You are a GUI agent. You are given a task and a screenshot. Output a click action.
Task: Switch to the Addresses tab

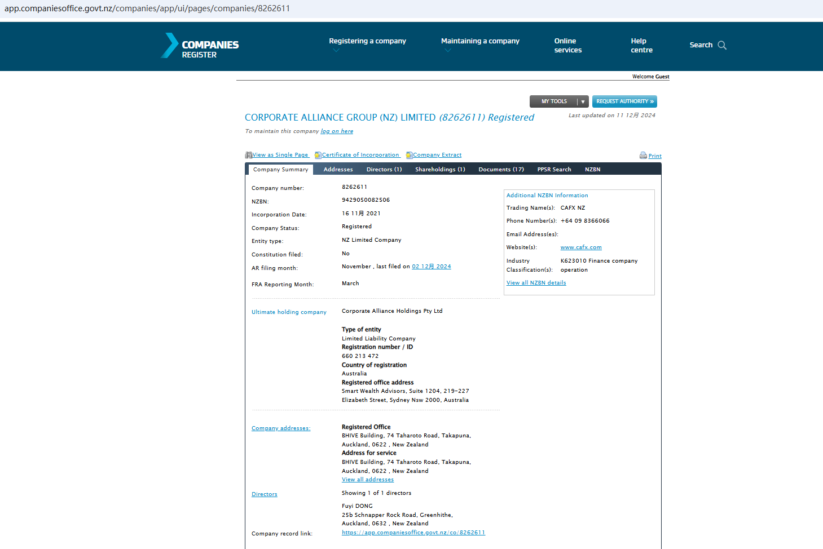pyautogui.click(x=338, y=170)
